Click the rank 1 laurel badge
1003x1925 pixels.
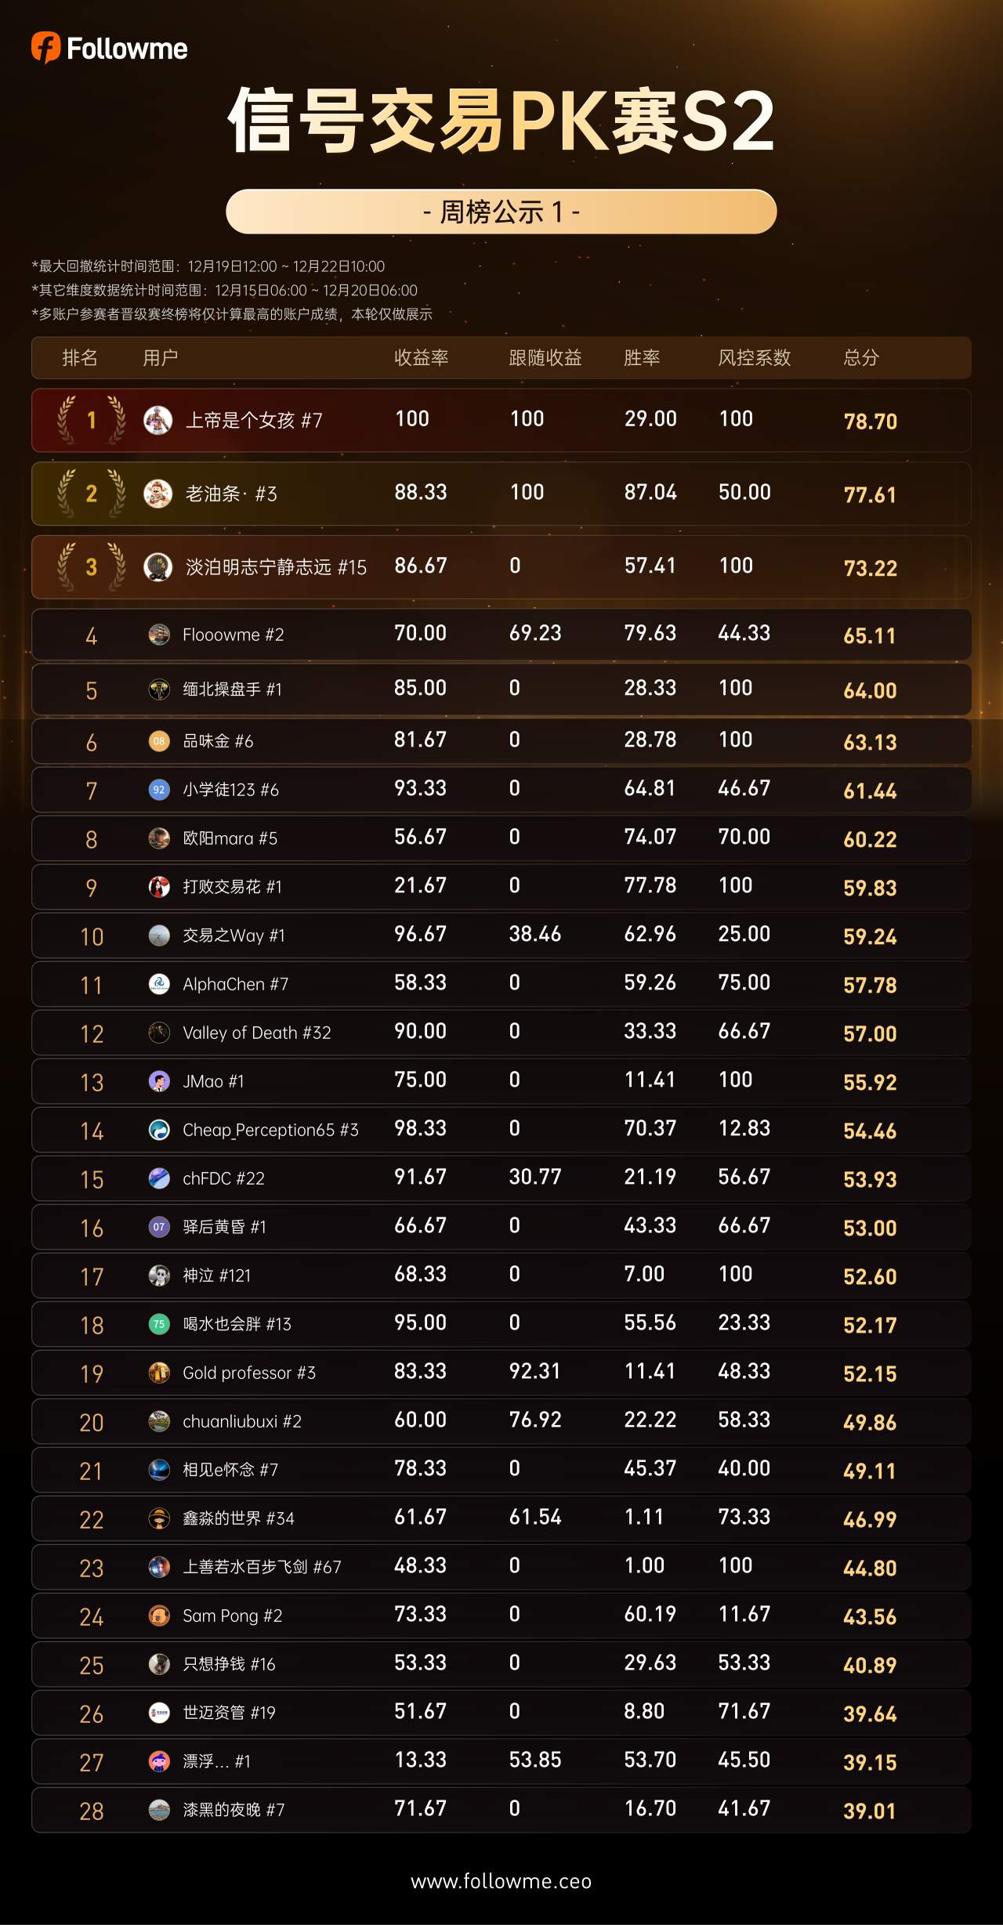[x=92, y=420]
